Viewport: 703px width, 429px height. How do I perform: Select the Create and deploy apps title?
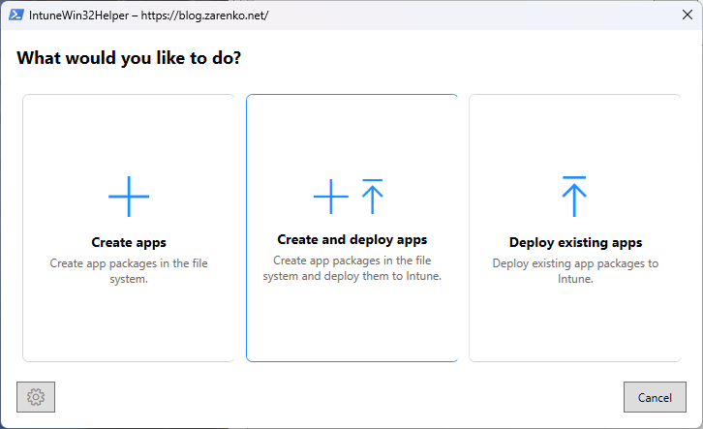[x=351, y=240]
